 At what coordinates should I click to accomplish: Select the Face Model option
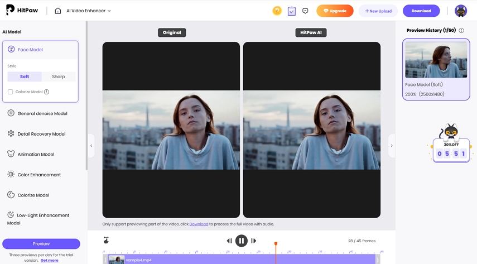tap(40, 50)
